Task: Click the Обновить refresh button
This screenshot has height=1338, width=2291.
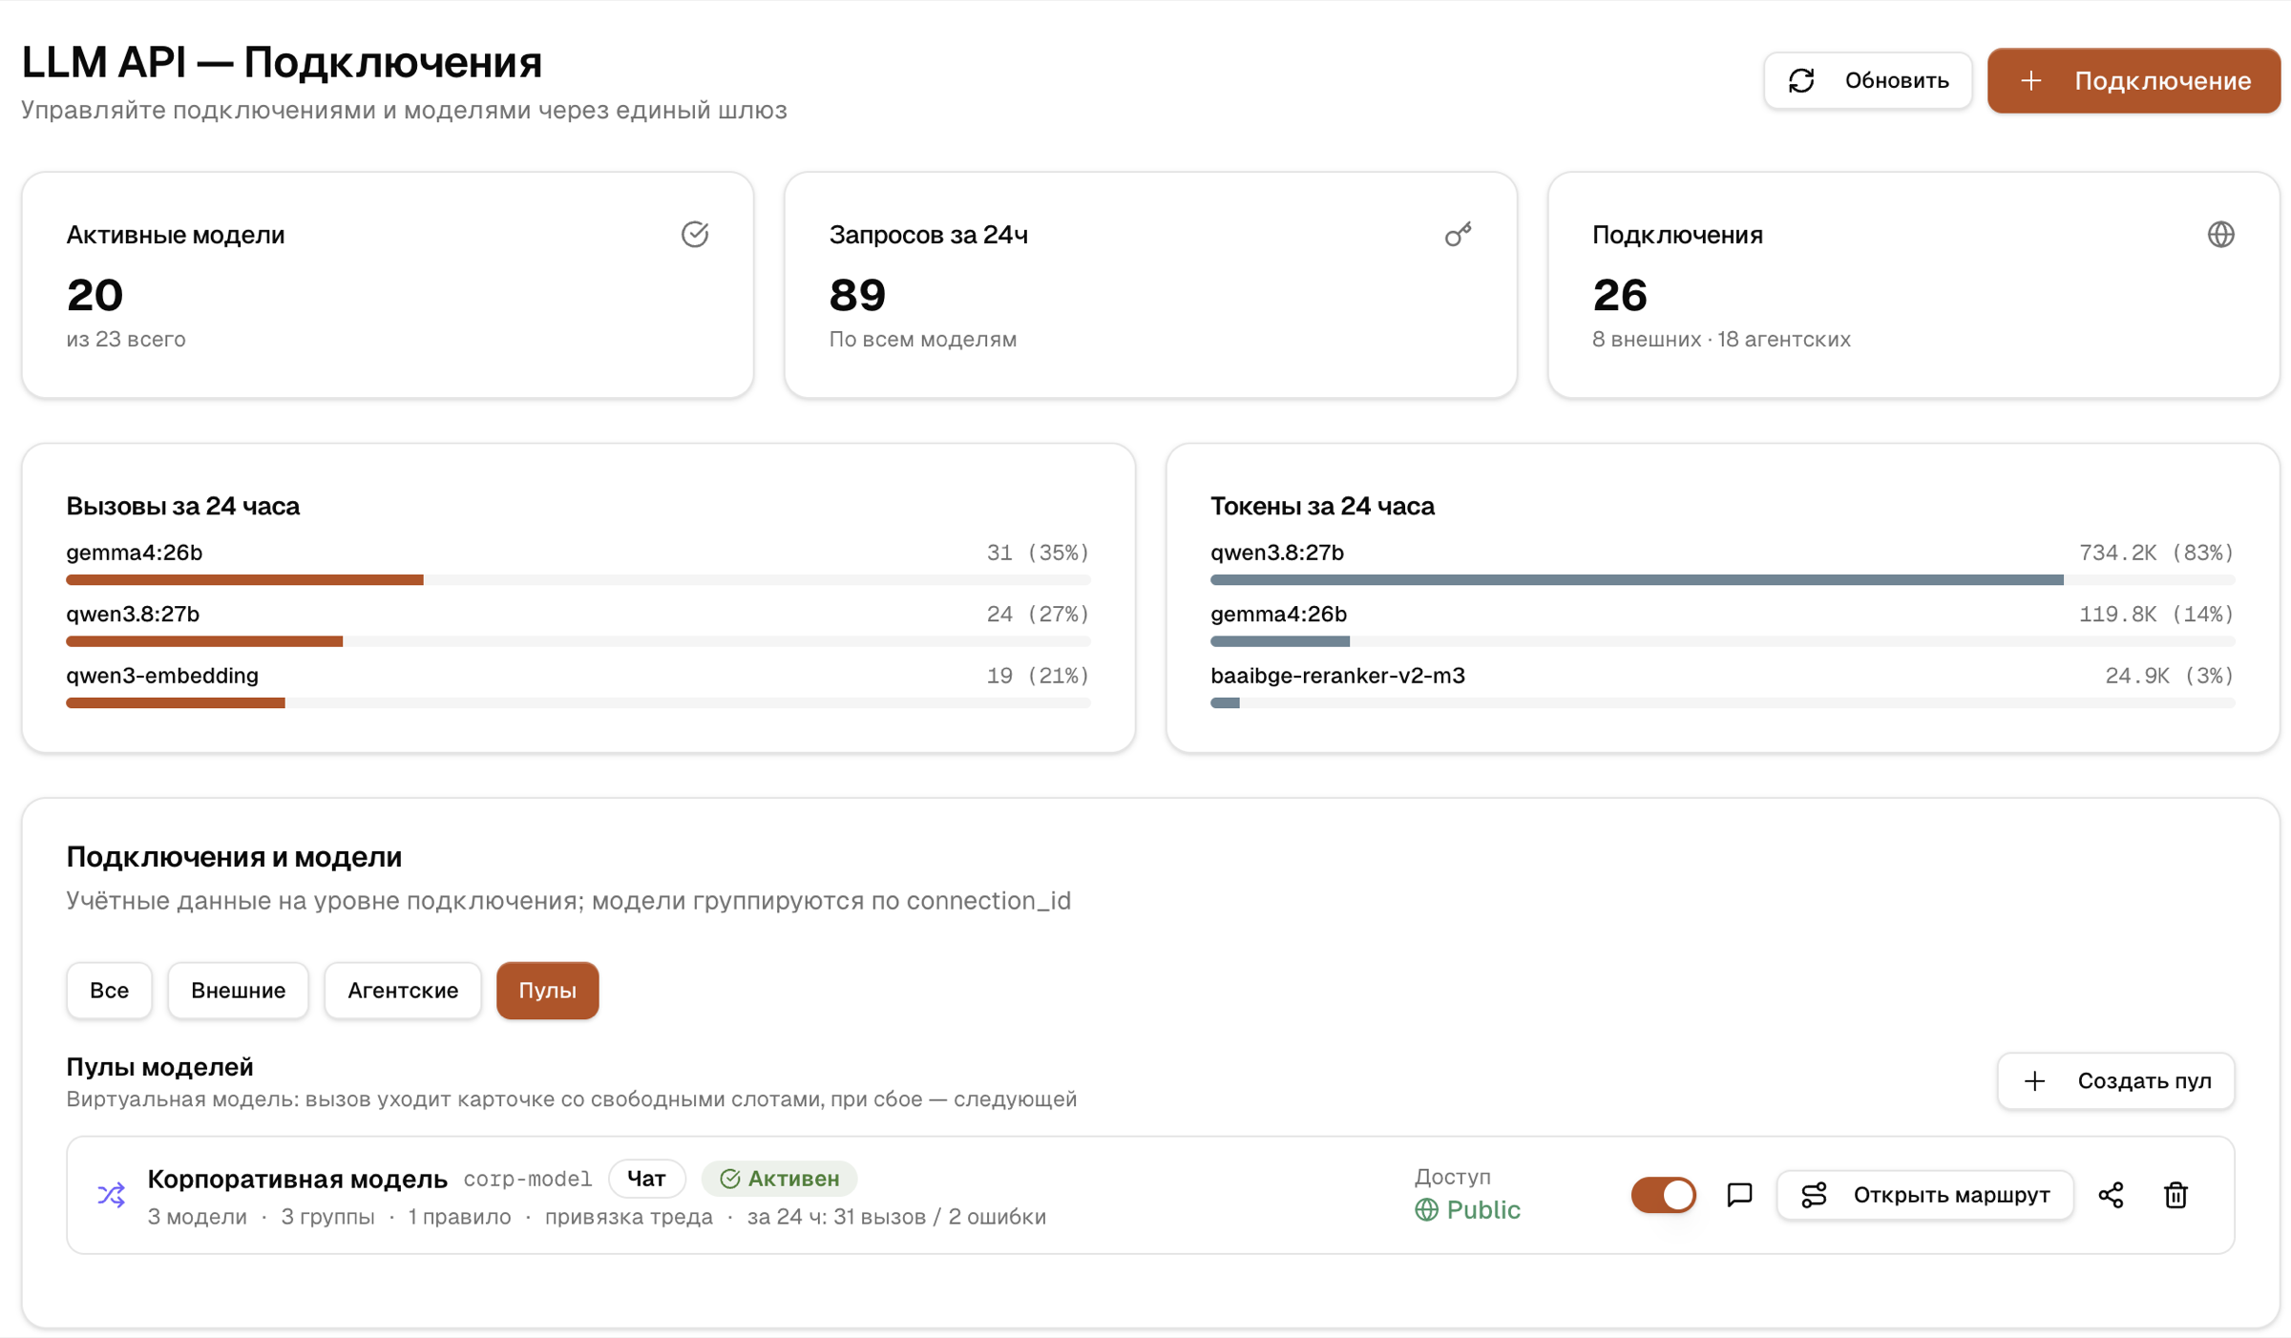Action: tap(1867, 80)
